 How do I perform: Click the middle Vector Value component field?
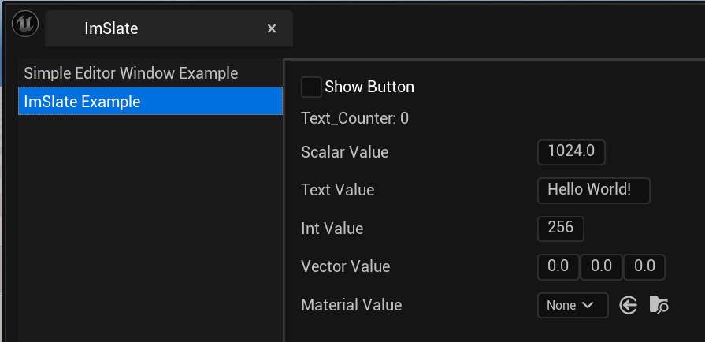601,267
